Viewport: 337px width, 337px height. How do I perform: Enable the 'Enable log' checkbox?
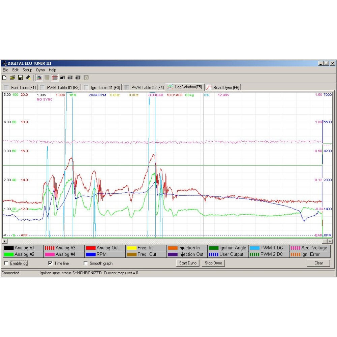coord(6,263)
